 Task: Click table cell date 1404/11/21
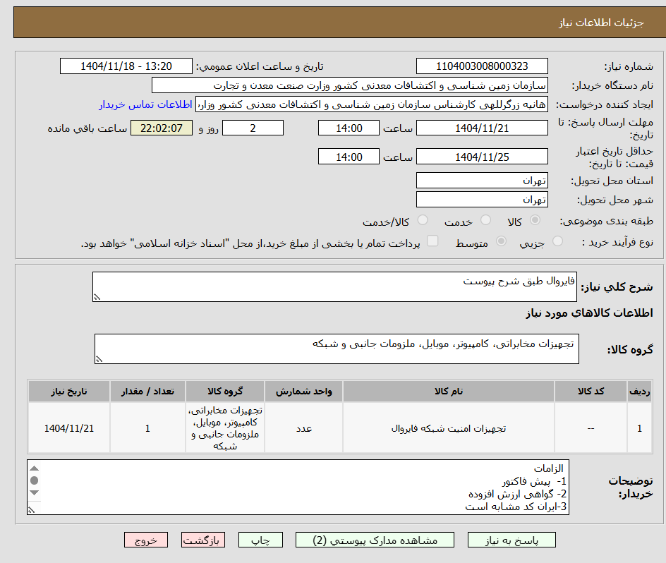[x=69, y=428]
